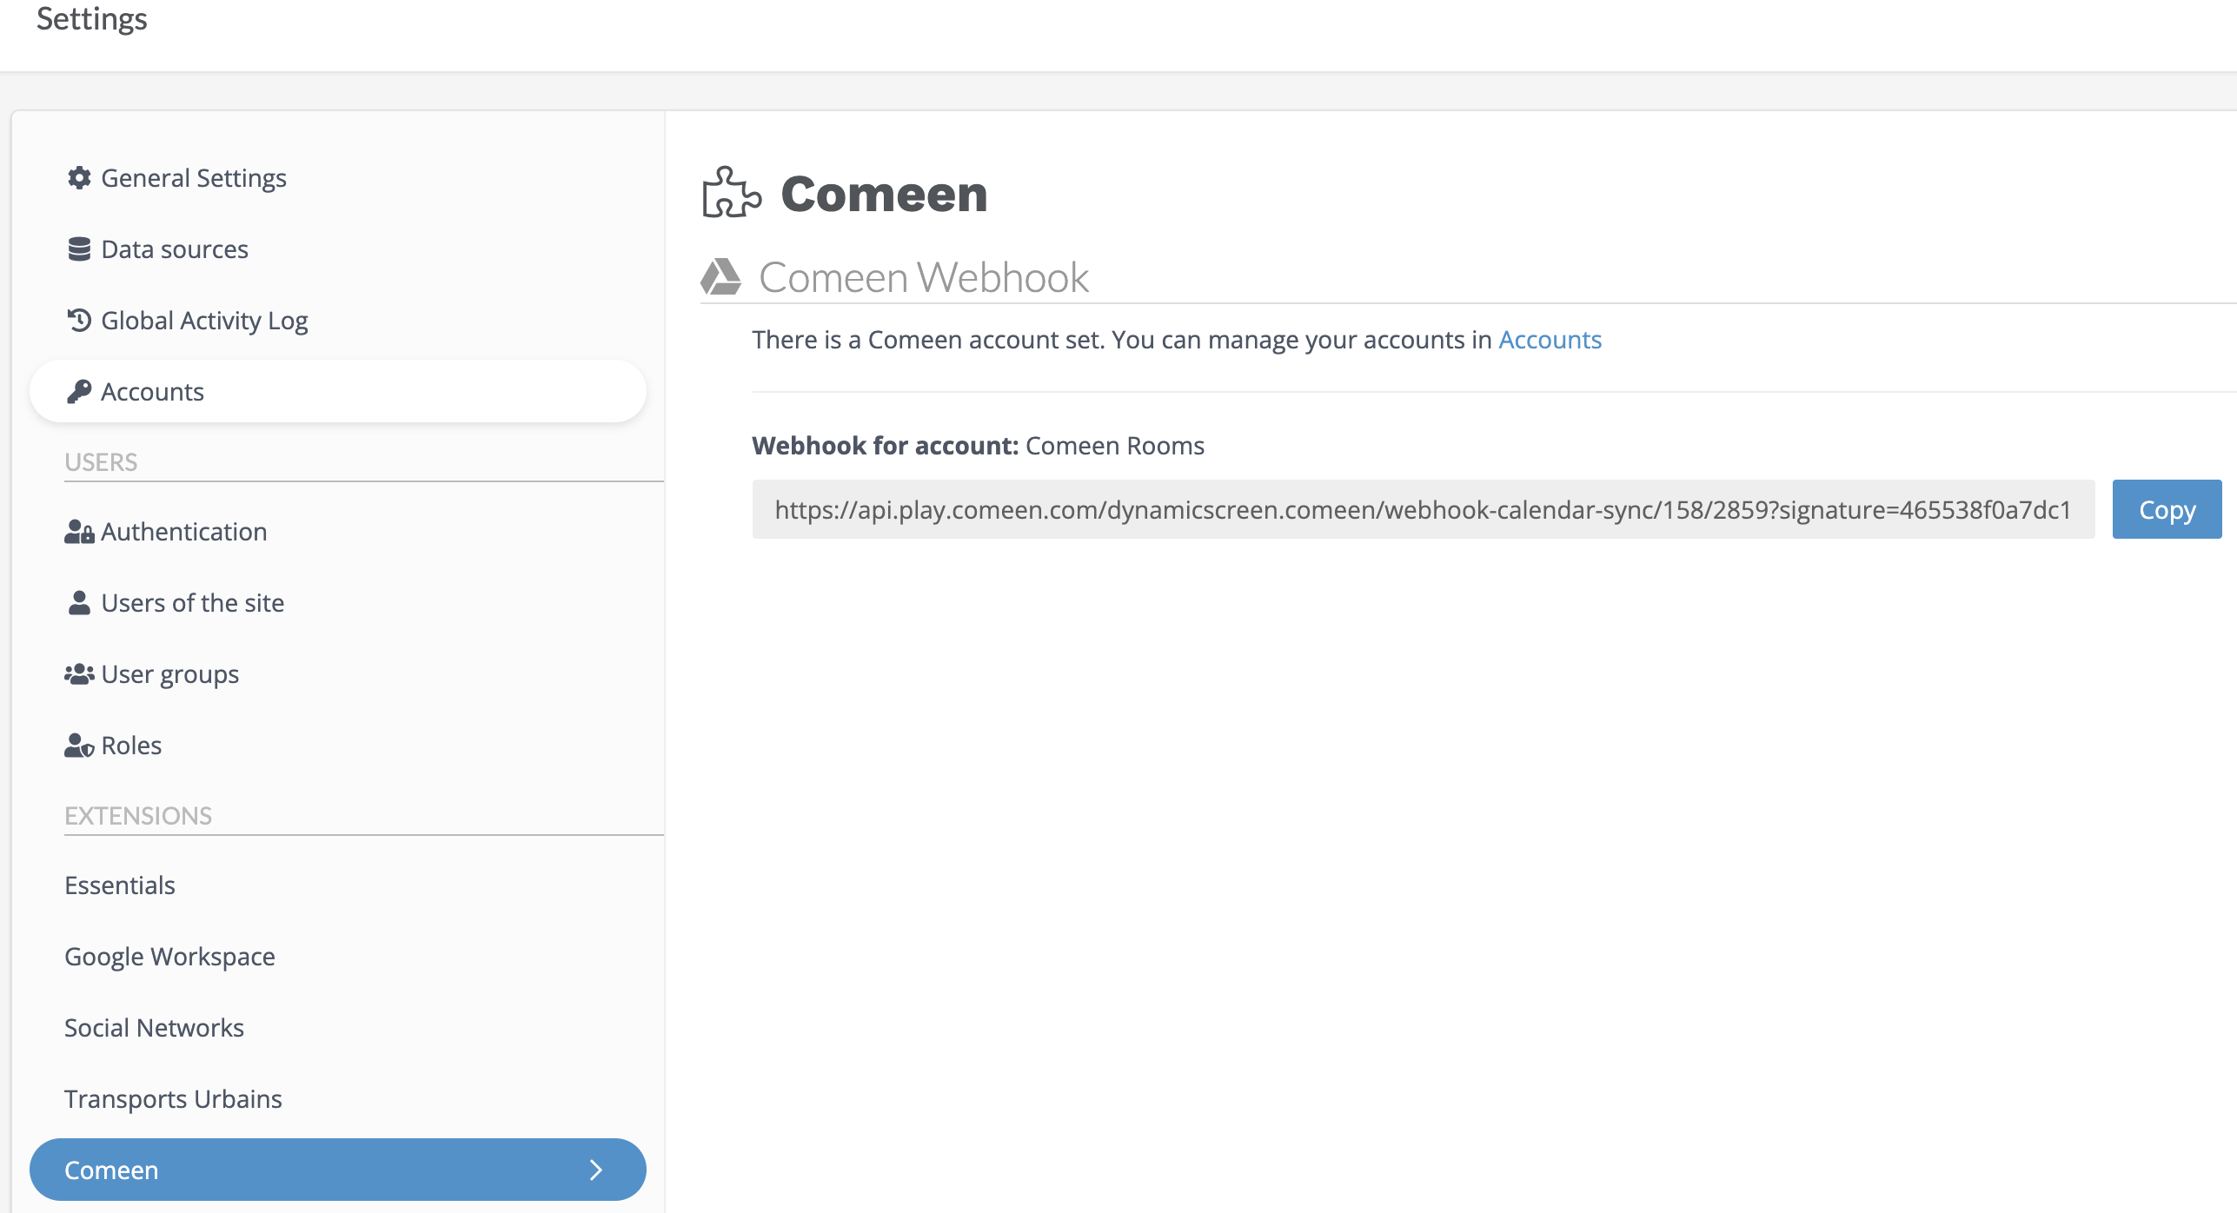Click the Accounts key icon
Viewport: 2237px width, 1213px height.
[x=79, y=392]
